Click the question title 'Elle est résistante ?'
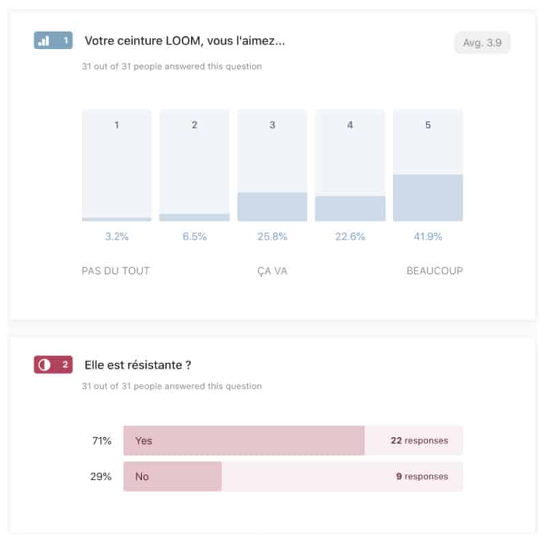546x543 pixels. click(x=137, y=365)
